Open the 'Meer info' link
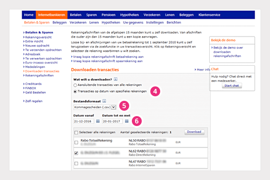The image size is (270, 180). tap(202, 70)
